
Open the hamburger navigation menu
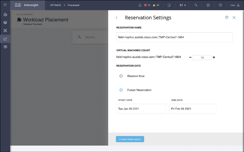point(5,5)
